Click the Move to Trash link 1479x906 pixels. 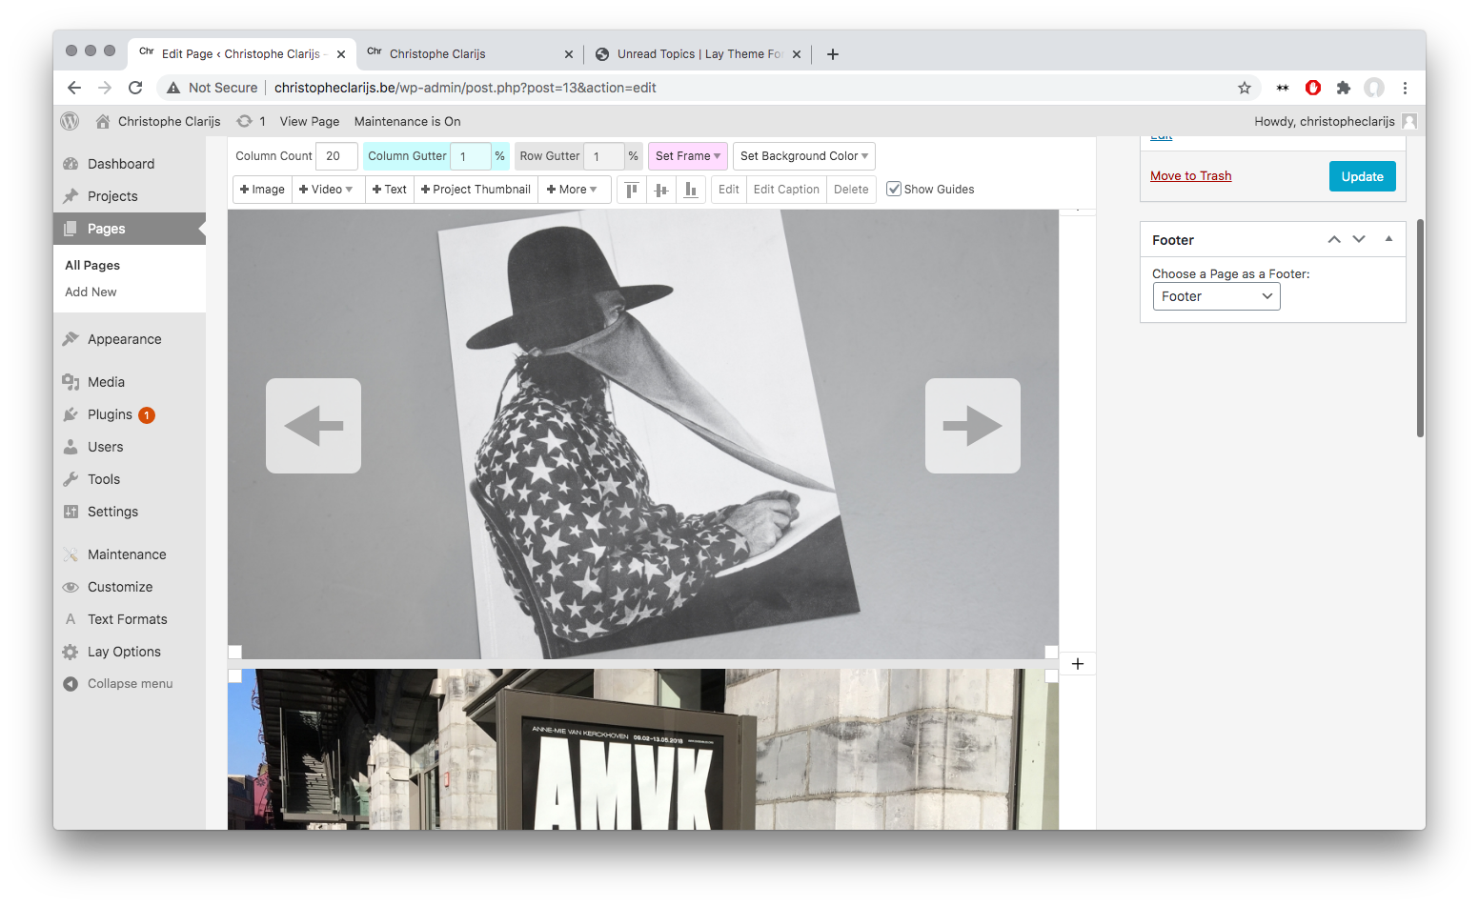coord(1190,176)
